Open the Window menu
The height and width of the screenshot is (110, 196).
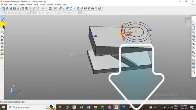(x=58, y=5)
